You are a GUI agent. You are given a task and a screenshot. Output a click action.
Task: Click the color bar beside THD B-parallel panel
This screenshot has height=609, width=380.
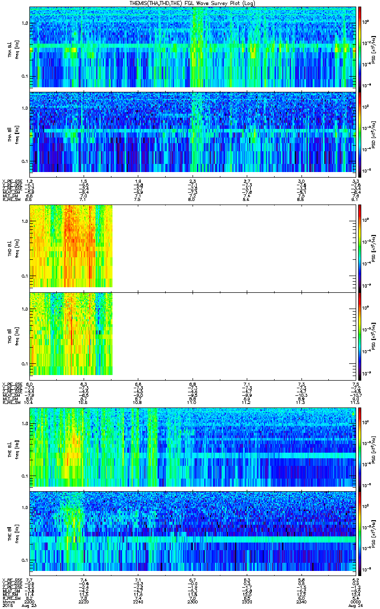pos(360,335)
